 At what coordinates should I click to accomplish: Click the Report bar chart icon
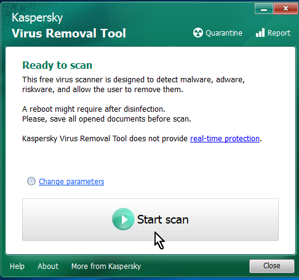pos(260,33)
